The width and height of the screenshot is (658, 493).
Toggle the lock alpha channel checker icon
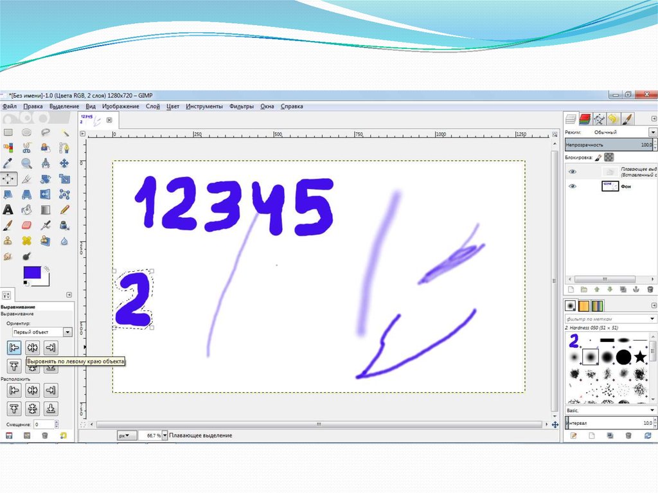pos(609,157)
